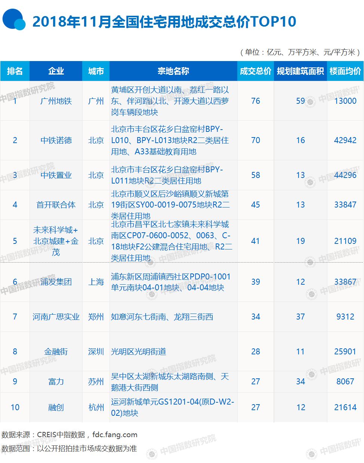Click total price "76" for 广州地铁
This screenshot has width=364, height=463.
pyautogui.click(x=256, y=101)
